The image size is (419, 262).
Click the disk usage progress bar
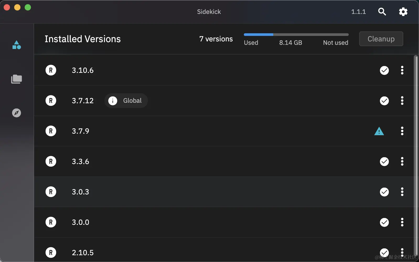(296, 35)
